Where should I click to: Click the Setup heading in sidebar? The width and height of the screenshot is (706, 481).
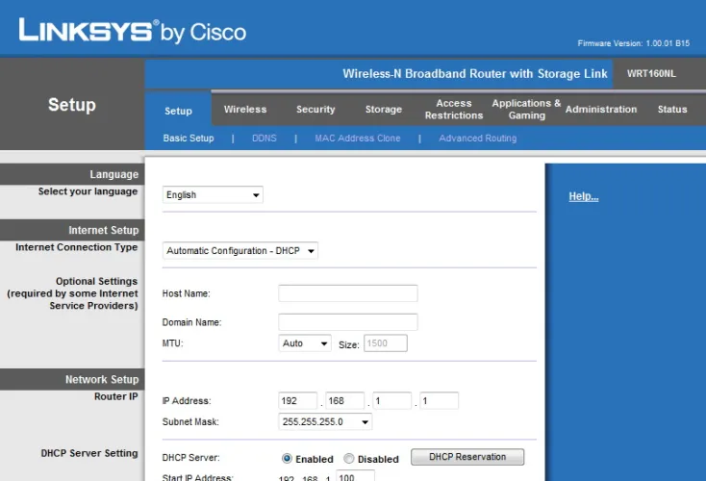click(x=72, y=105)
